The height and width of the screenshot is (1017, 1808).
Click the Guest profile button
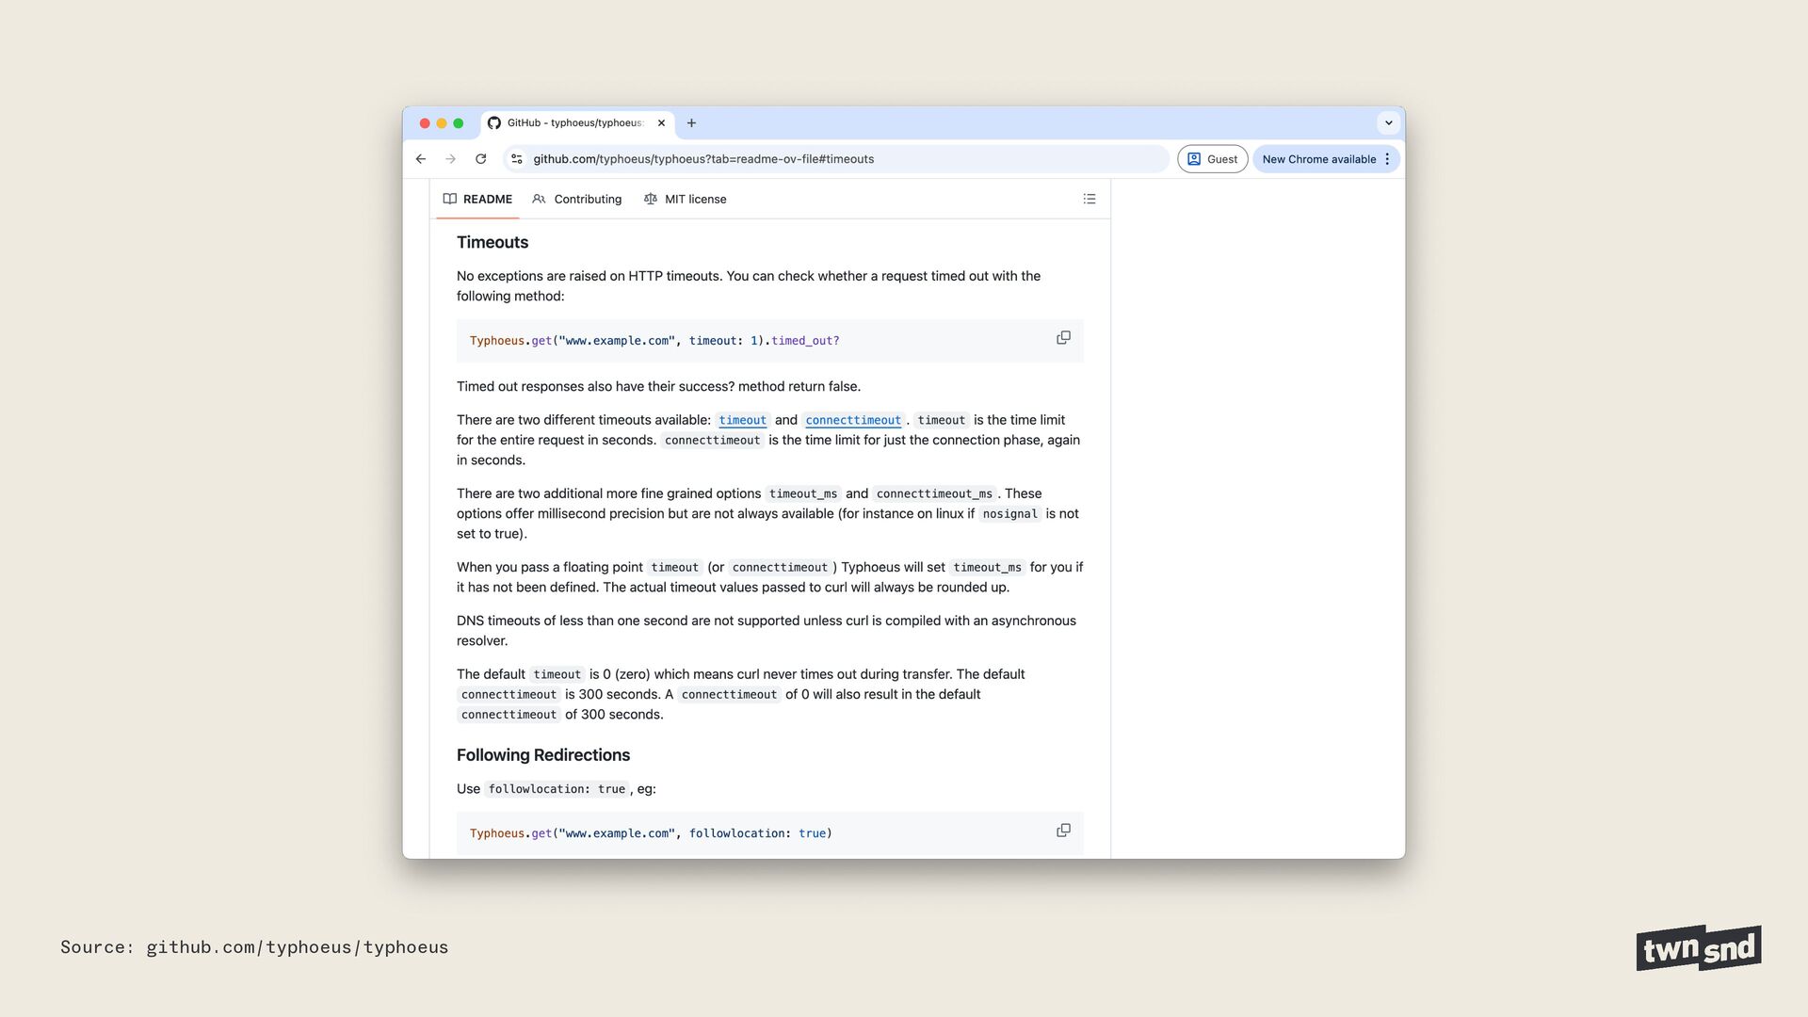[x=1212, y=159]
